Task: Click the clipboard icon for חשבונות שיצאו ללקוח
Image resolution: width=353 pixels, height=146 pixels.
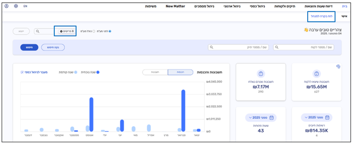Action: [x=317, y=74]
